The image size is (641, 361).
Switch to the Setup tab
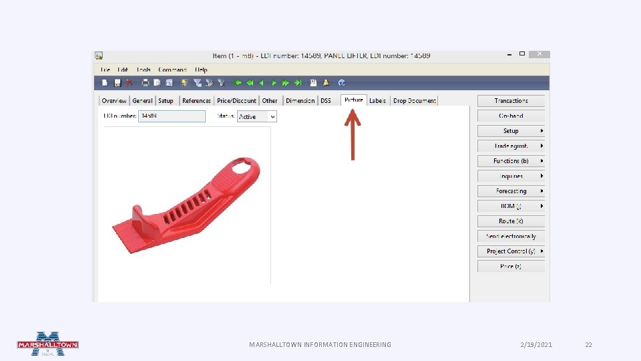coord(166,101)
